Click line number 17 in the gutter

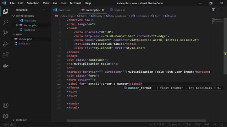pyautogui.click(x=59, y=84)
